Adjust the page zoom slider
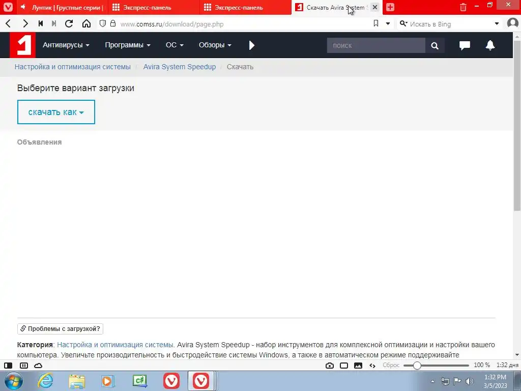Screen dimensions: 521x391 tap(436, 366)
